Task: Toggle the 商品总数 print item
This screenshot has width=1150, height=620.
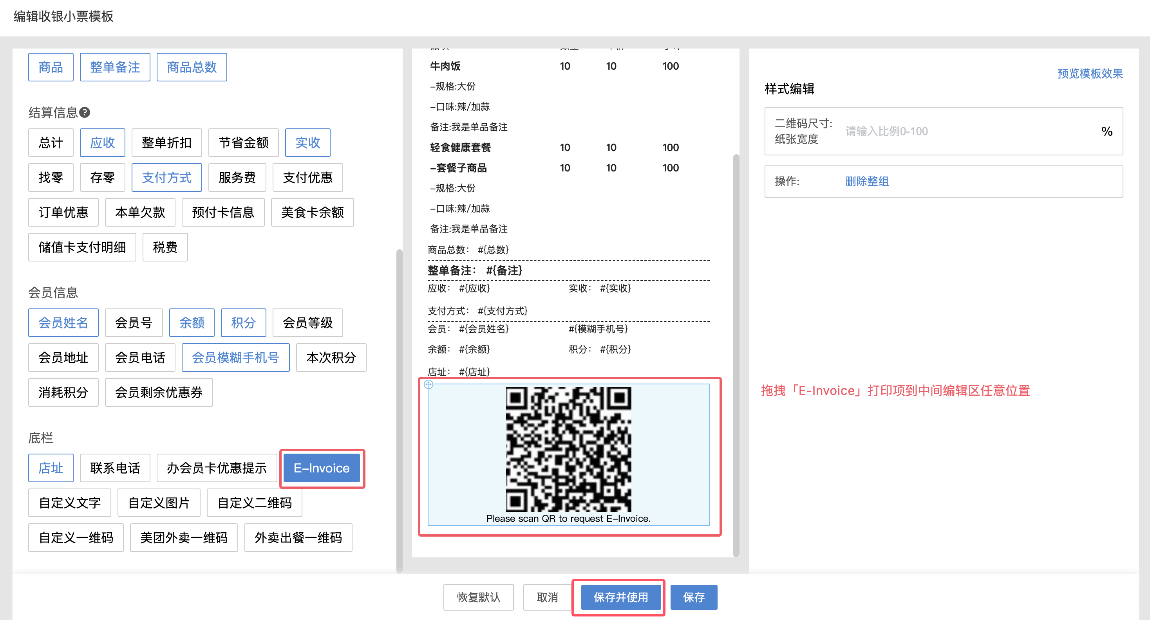Action: point(192,67)
